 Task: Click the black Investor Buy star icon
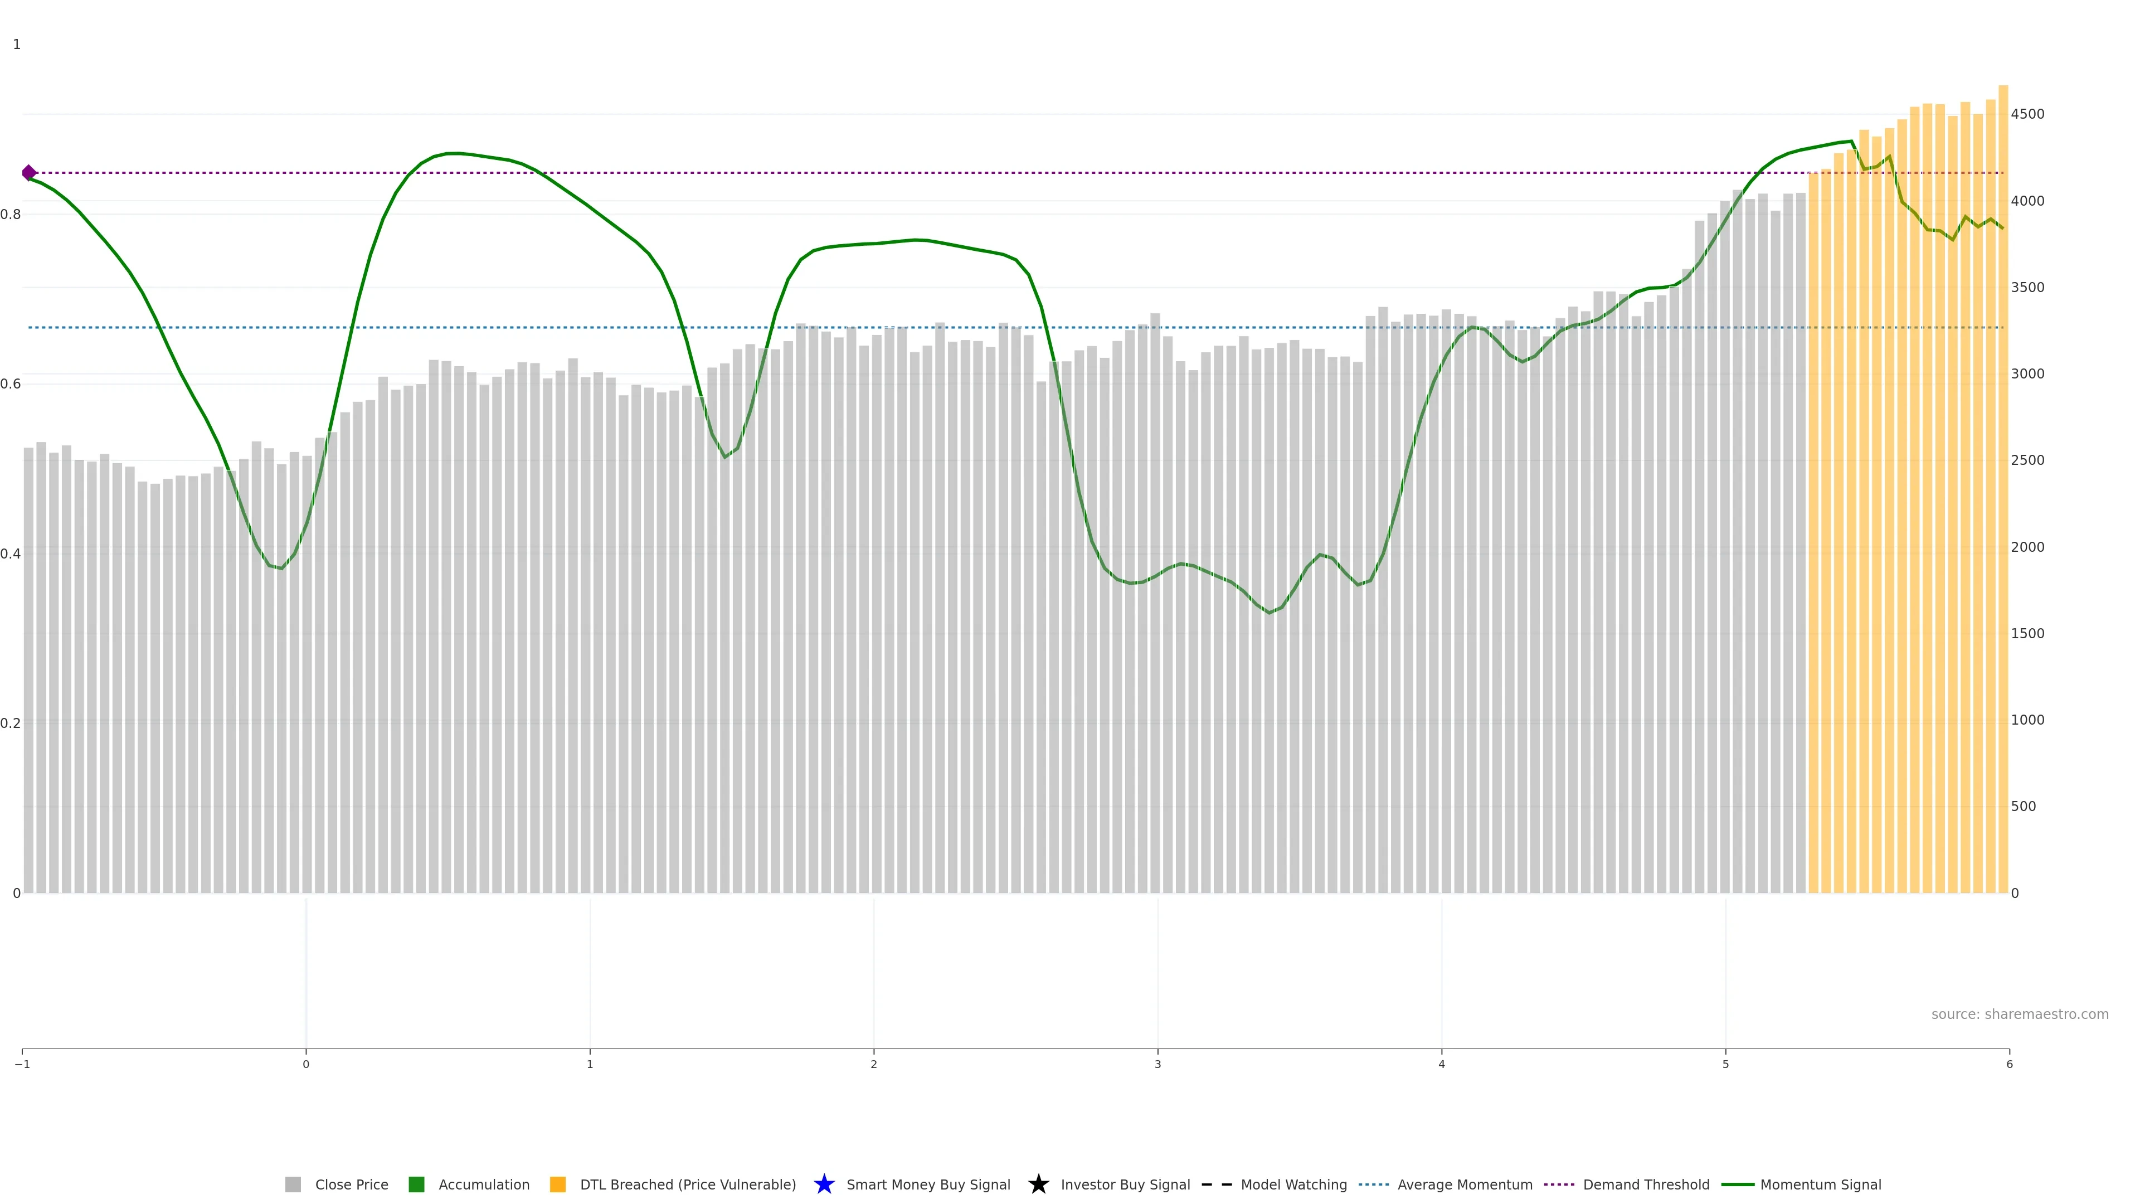pyautogui.click(x=1038, y=1184)
